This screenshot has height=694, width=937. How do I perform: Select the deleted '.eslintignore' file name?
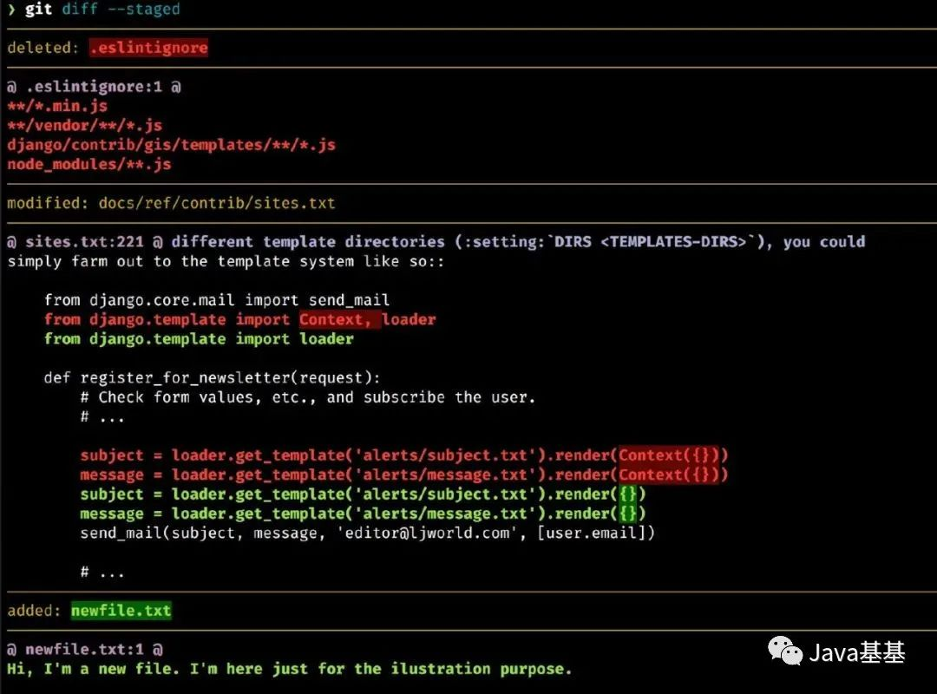[149, 48]
